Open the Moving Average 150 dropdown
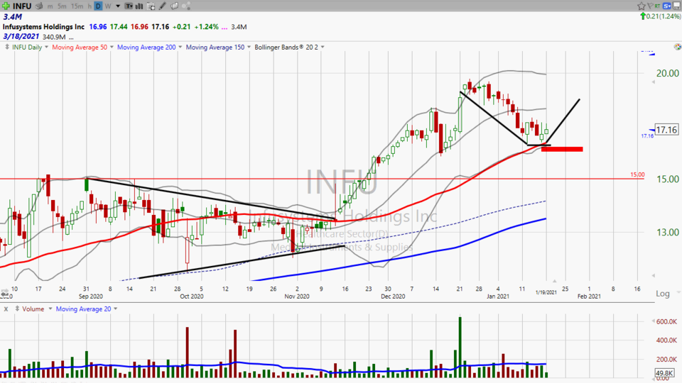The image size is (682, 383). tap(249, 47)
